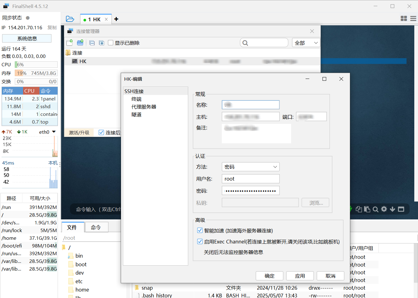
Task: Open the authentication 方法 dropdown showing 密码
Action: (x=250, y=167)
